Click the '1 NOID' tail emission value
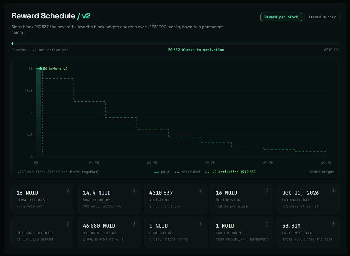350x256 pixels. click(x=225, y=226)
